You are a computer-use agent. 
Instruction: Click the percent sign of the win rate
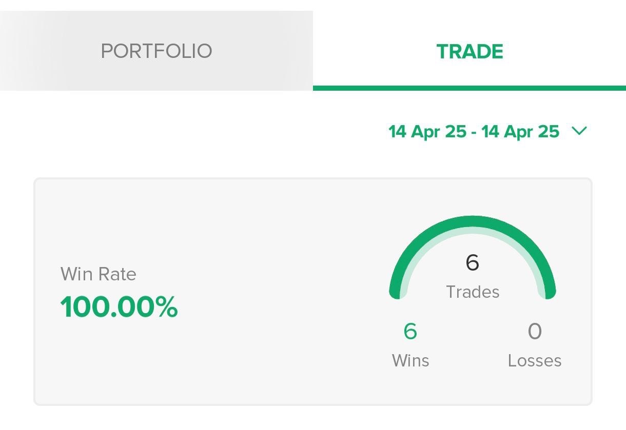[167, 308]
